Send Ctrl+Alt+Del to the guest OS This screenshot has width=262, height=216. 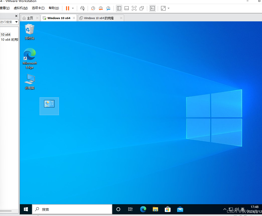pos(82,8)
